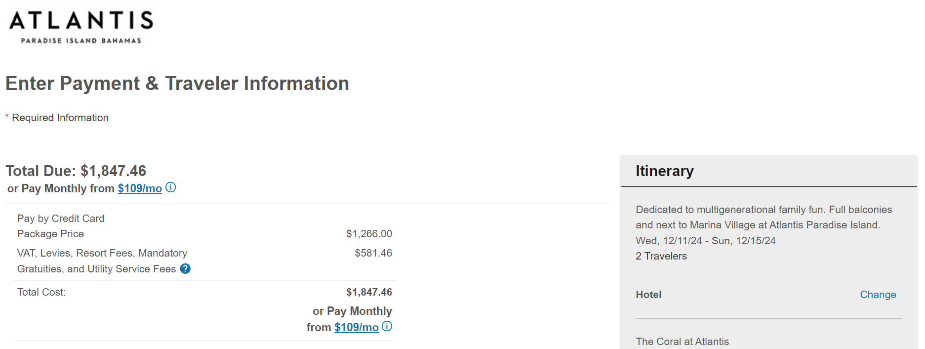Screen dimensions: 925x349
Task: Click the 2 Travelers text
Action: 661,256
